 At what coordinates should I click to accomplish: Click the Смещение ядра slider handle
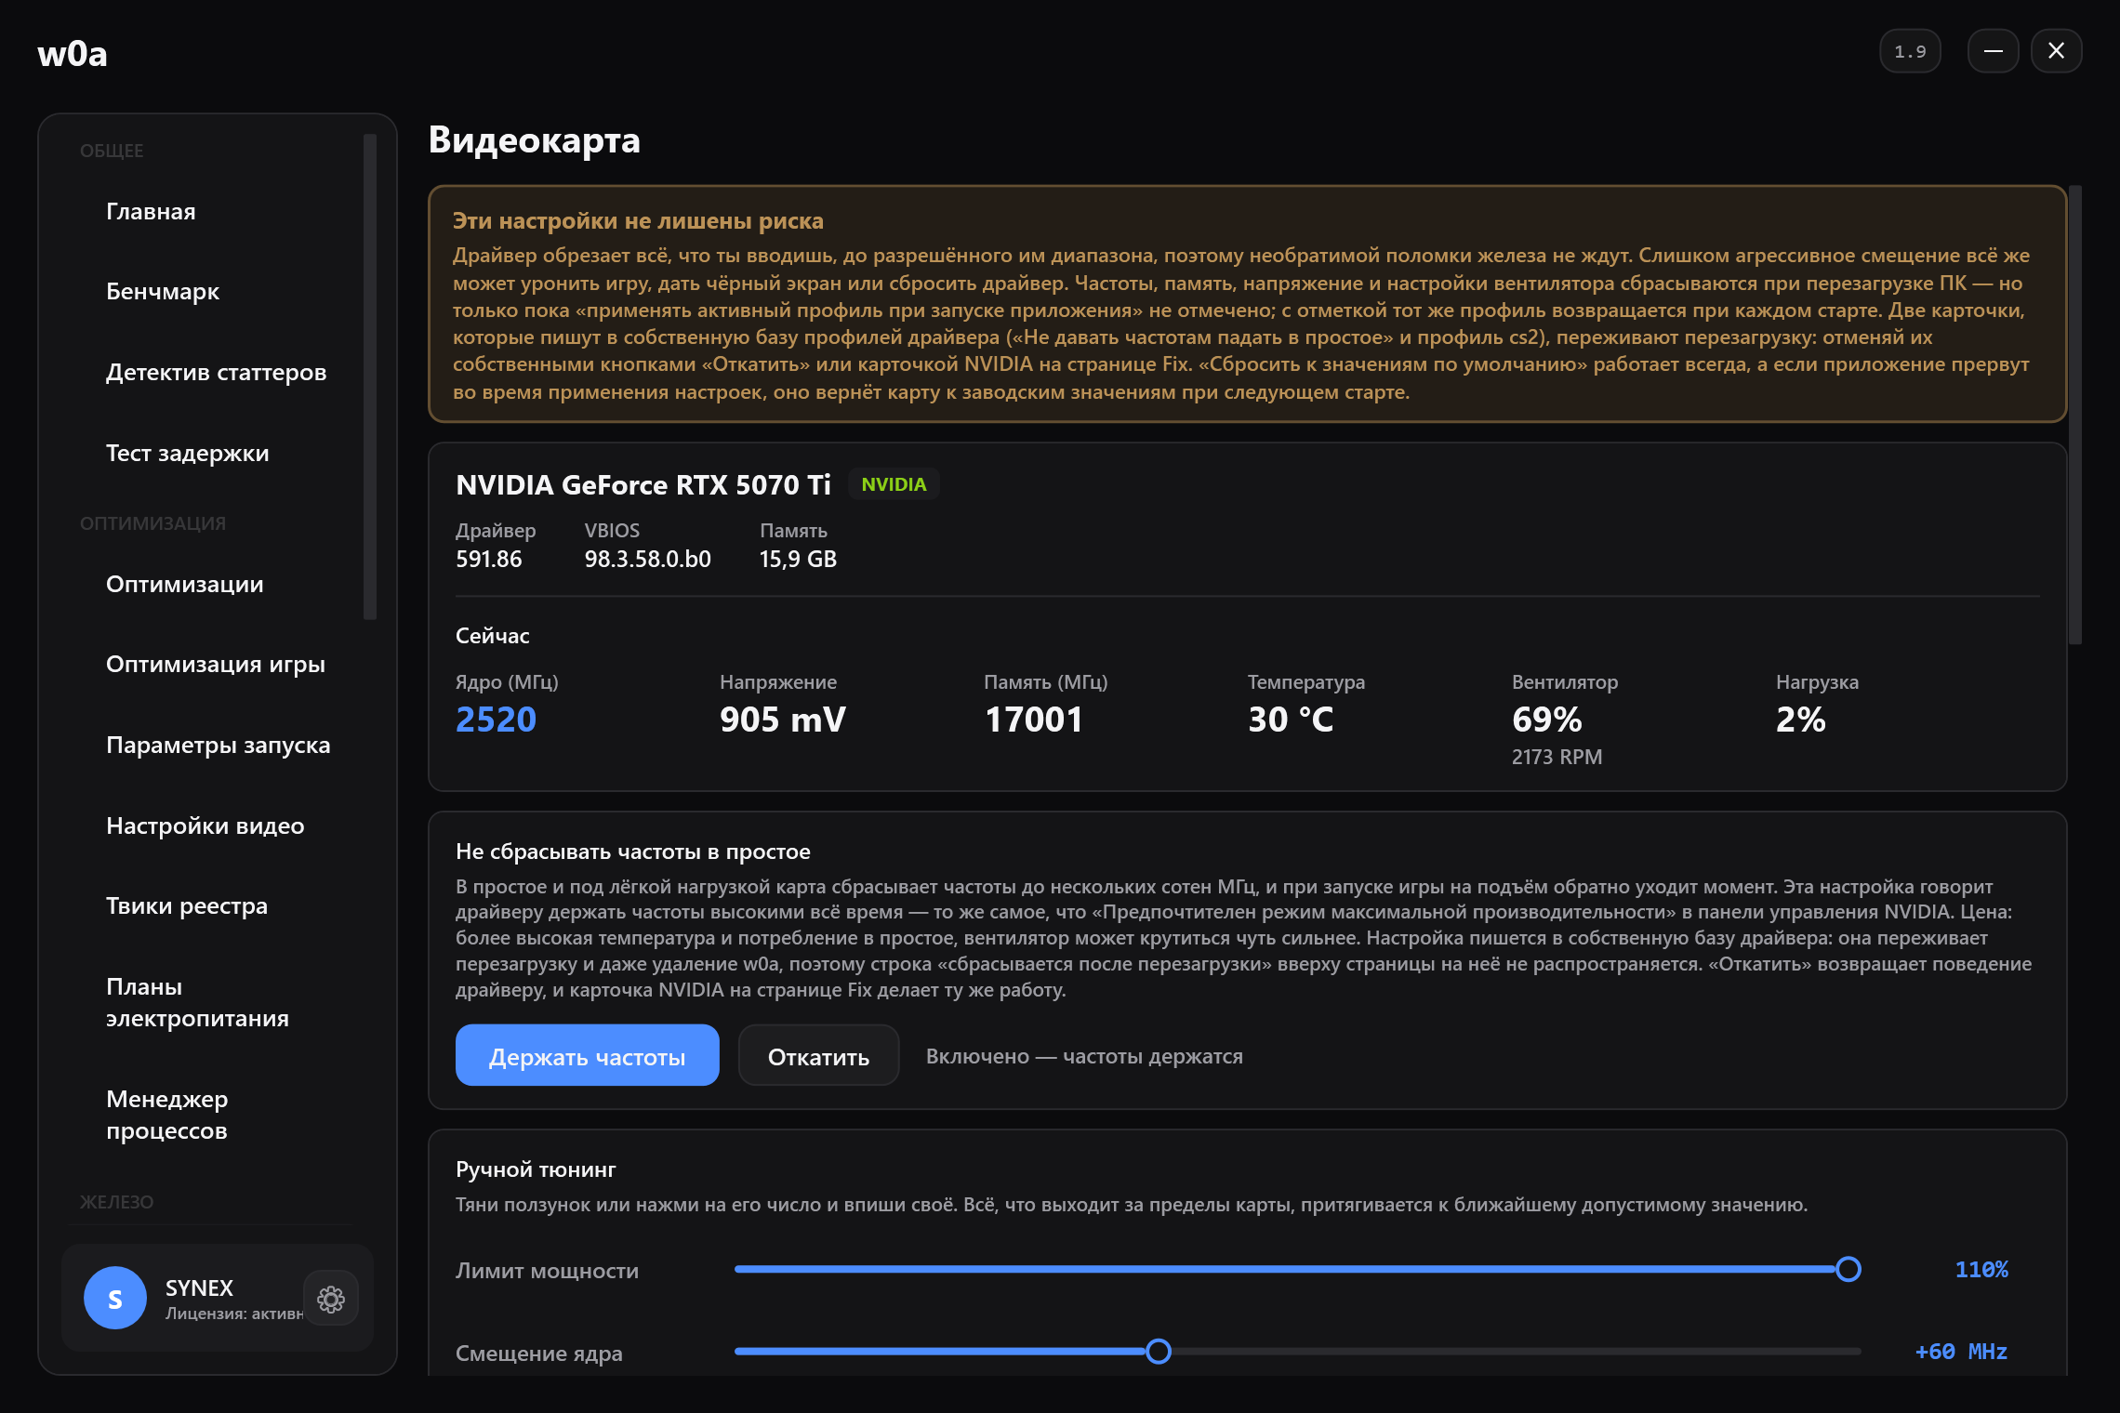click(x=1158, y=1351)
